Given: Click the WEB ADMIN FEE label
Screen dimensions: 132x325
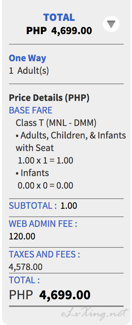Looking at the screenshot, I should pos(43,224).
